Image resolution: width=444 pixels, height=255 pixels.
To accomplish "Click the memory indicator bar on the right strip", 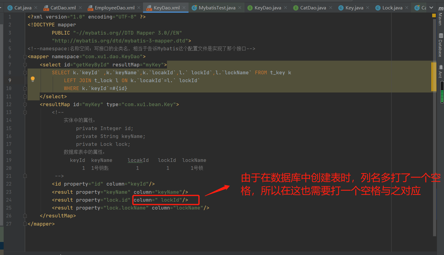I will [x=442, y=92].
